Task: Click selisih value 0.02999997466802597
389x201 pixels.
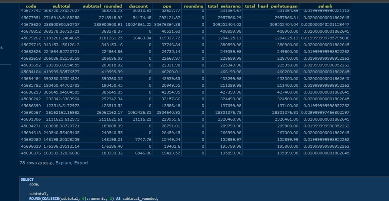Action: (325, 113)
